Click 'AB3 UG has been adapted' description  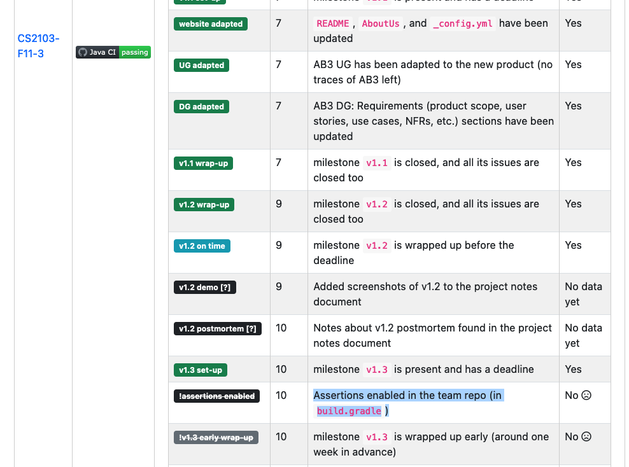pyautogui.click(x=433, y=72)
